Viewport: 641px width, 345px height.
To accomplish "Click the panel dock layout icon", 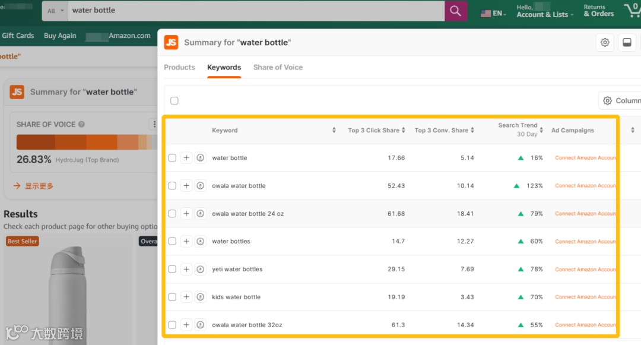I will pyautogui.click(x=626, y=43).
